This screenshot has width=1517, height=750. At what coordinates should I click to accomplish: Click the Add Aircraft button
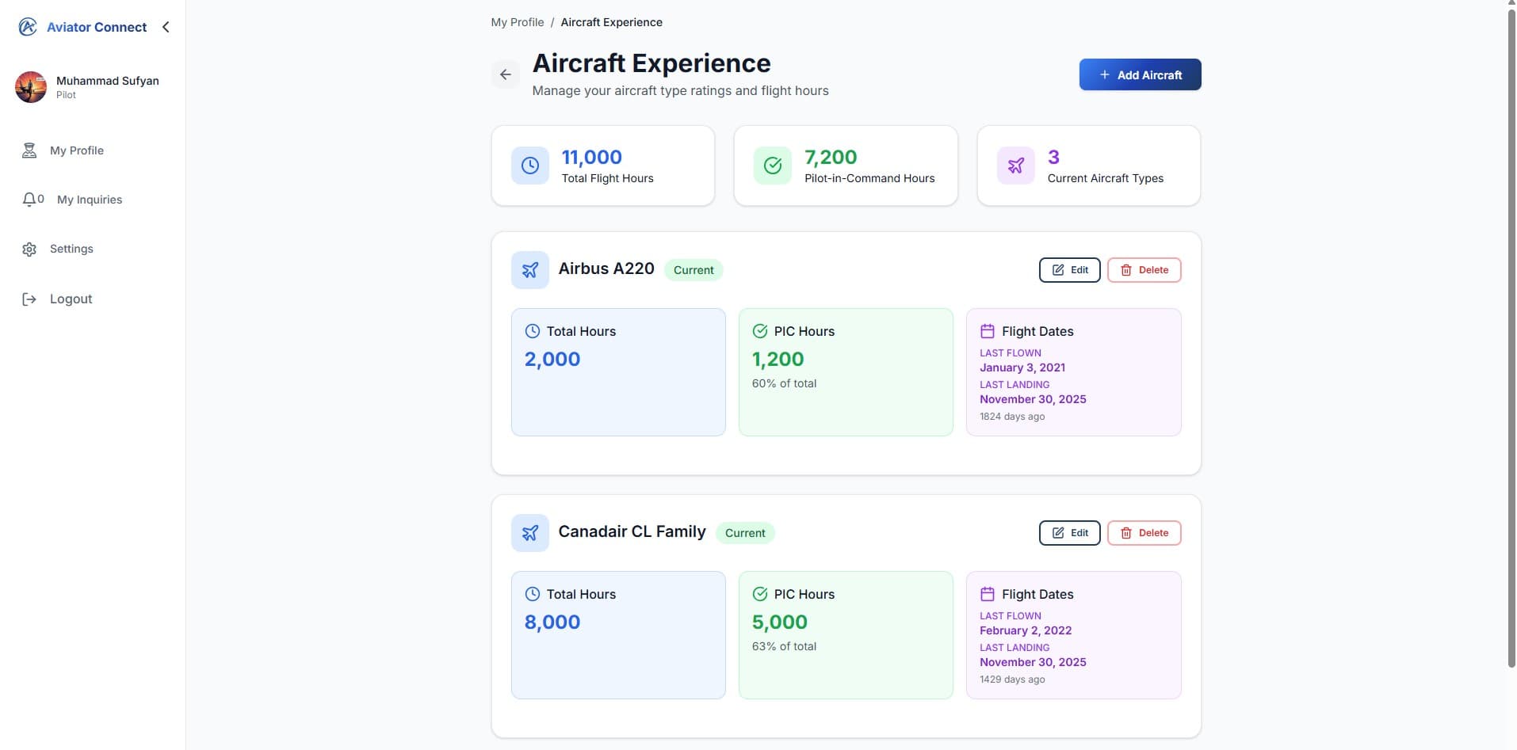[1140, 74]
